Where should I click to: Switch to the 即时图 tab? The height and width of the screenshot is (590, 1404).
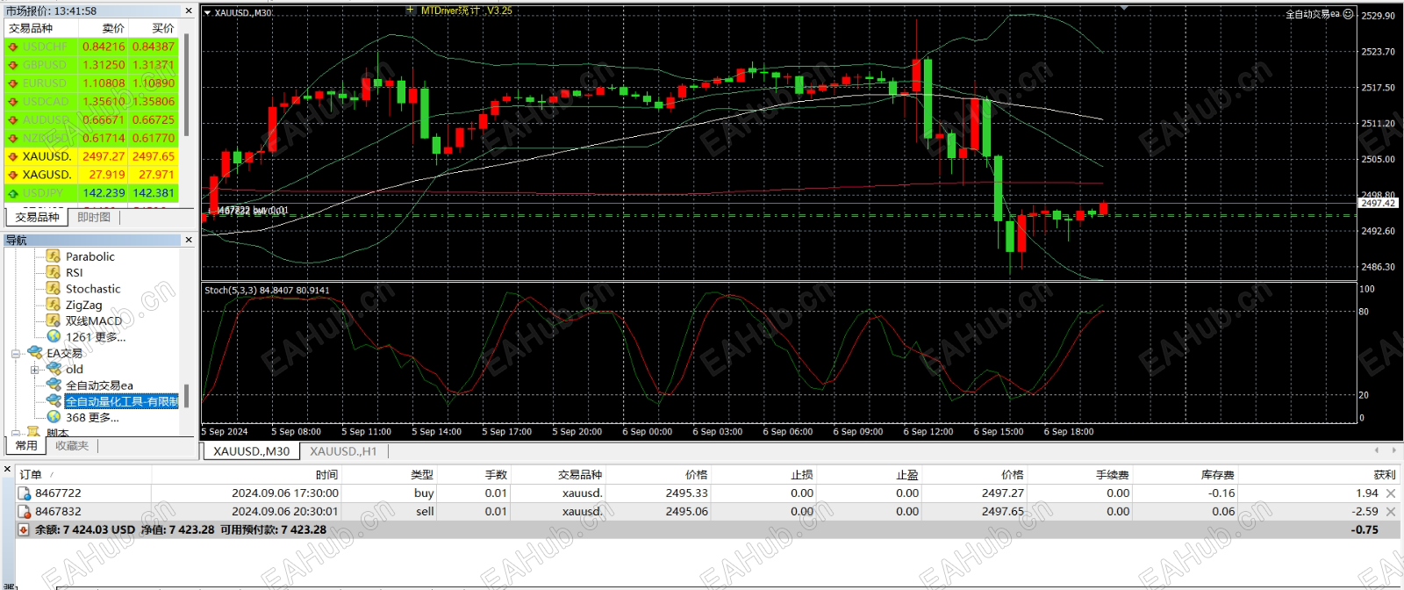pyautogui.click(x=94, y=217)
